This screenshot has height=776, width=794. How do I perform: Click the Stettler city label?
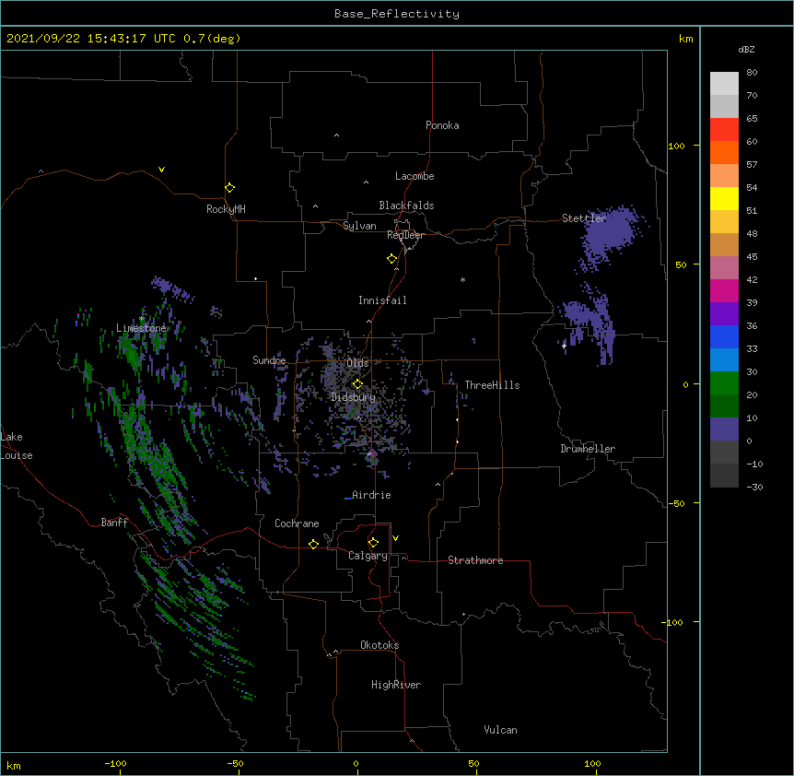click(x=584, y=218)
